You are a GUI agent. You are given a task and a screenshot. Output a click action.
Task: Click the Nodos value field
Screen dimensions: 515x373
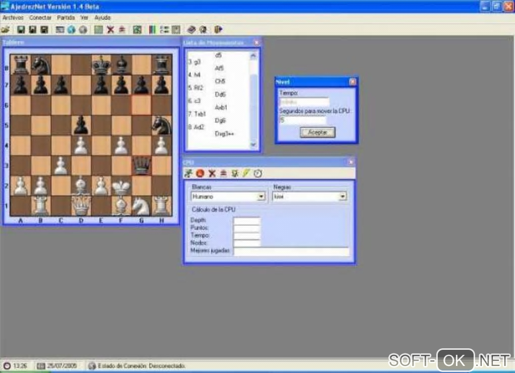click(247, 243)
